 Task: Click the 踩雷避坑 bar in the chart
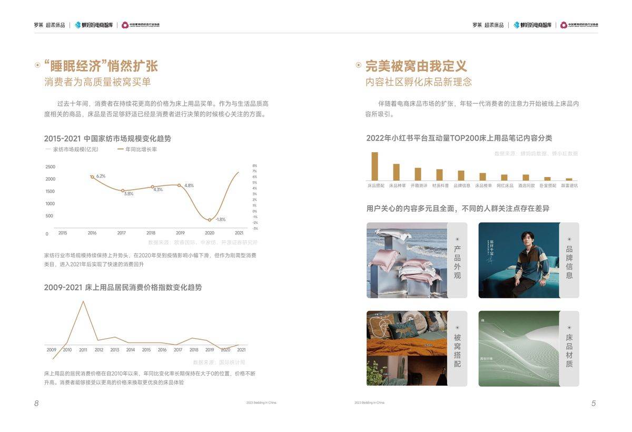[569, 180]
